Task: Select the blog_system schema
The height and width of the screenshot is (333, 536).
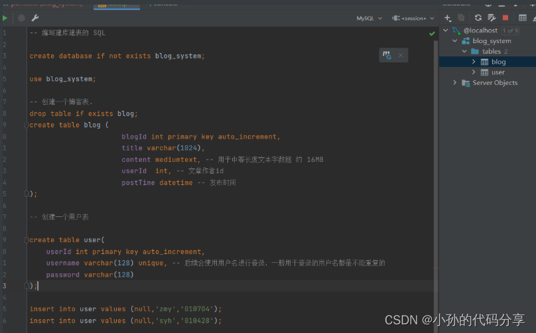Action: 492,41
